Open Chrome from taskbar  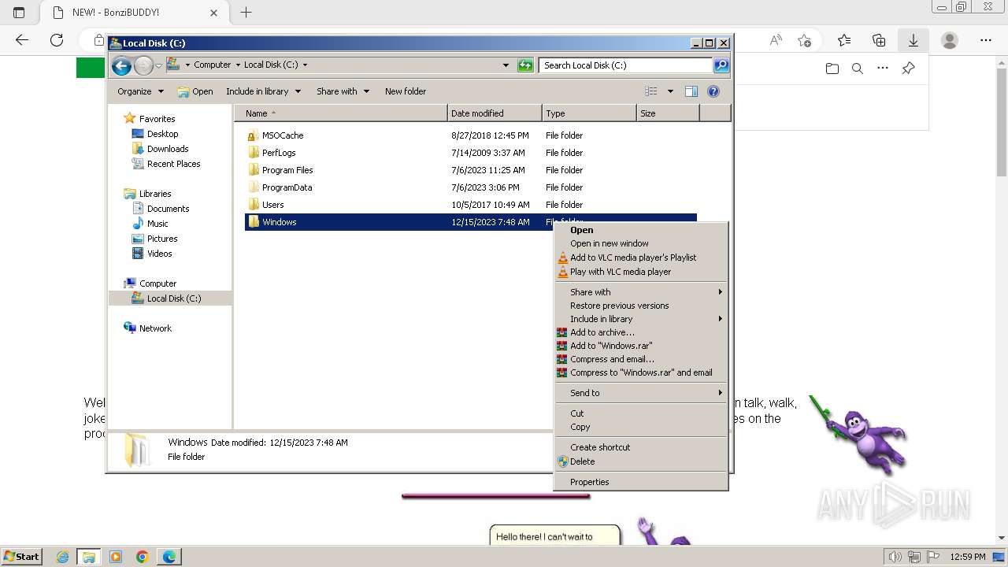tap(143, 557)
